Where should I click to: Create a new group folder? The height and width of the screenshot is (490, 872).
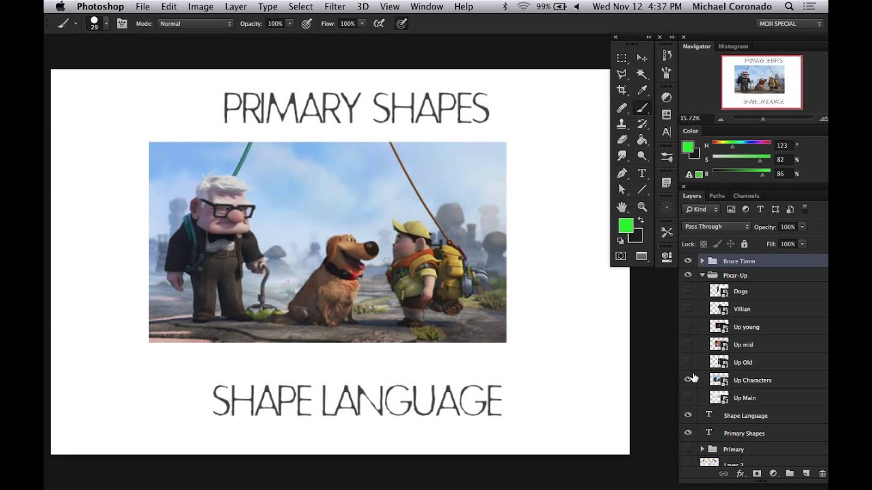coord(790,474)
